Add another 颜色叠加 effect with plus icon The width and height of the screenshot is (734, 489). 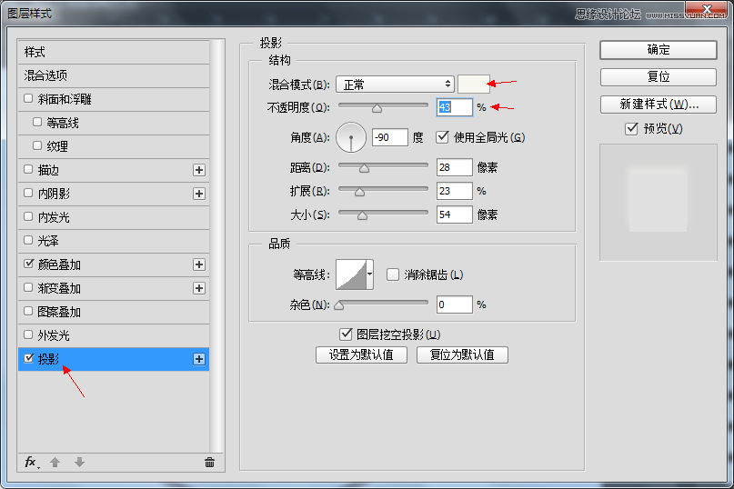(x=199, y=264)
